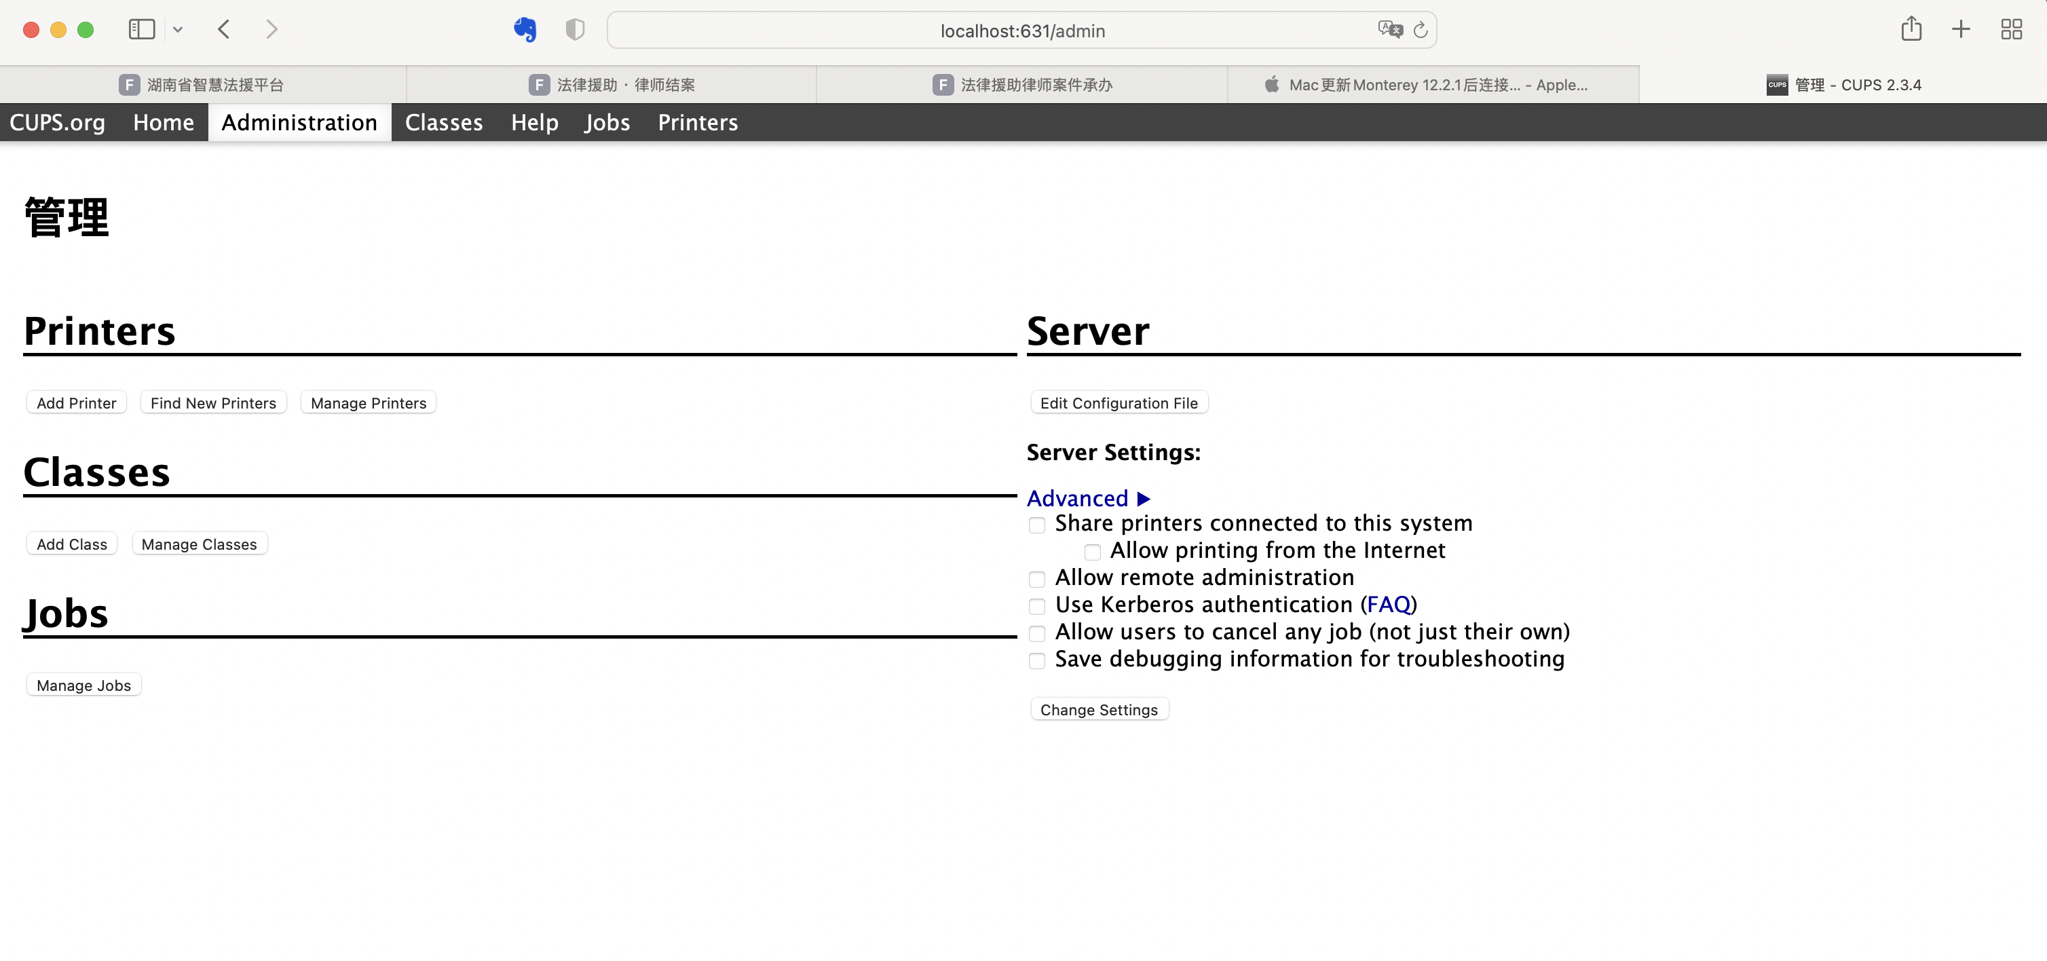Open a new tab with plus icon
Viewport: 2047px width, 961px height.
pos(1960,31)
